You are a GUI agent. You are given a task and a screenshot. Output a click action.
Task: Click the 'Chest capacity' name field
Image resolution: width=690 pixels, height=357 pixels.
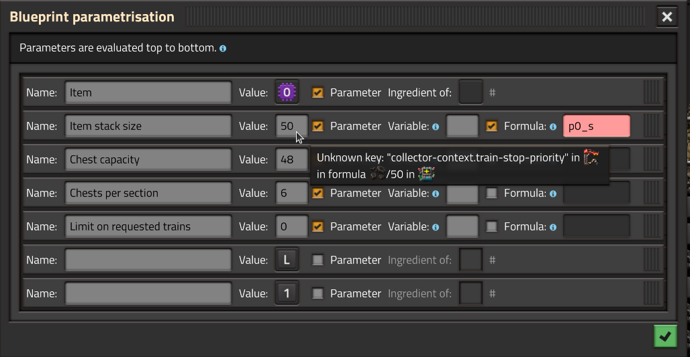point(148,159)
